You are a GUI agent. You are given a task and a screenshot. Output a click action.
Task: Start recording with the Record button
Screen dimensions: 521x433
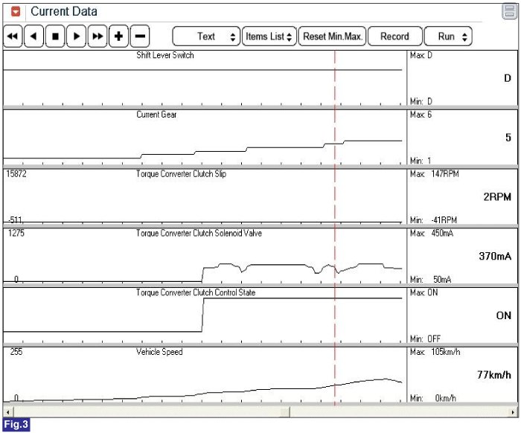pyautogui.click(x=394, y=36)
